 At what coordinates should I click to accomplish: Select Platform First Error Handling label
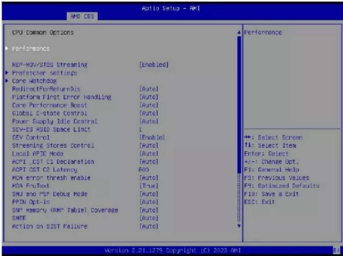coord(62,97)
